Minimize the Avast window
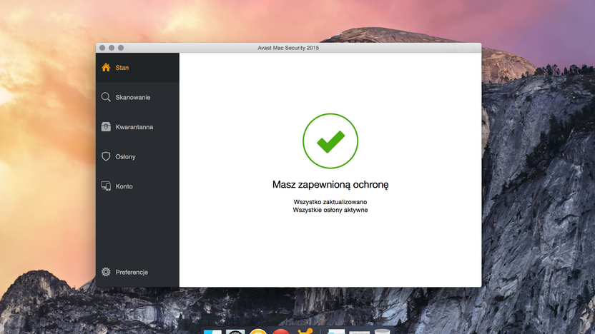This screenshot has height=334, width=595. 112,48
